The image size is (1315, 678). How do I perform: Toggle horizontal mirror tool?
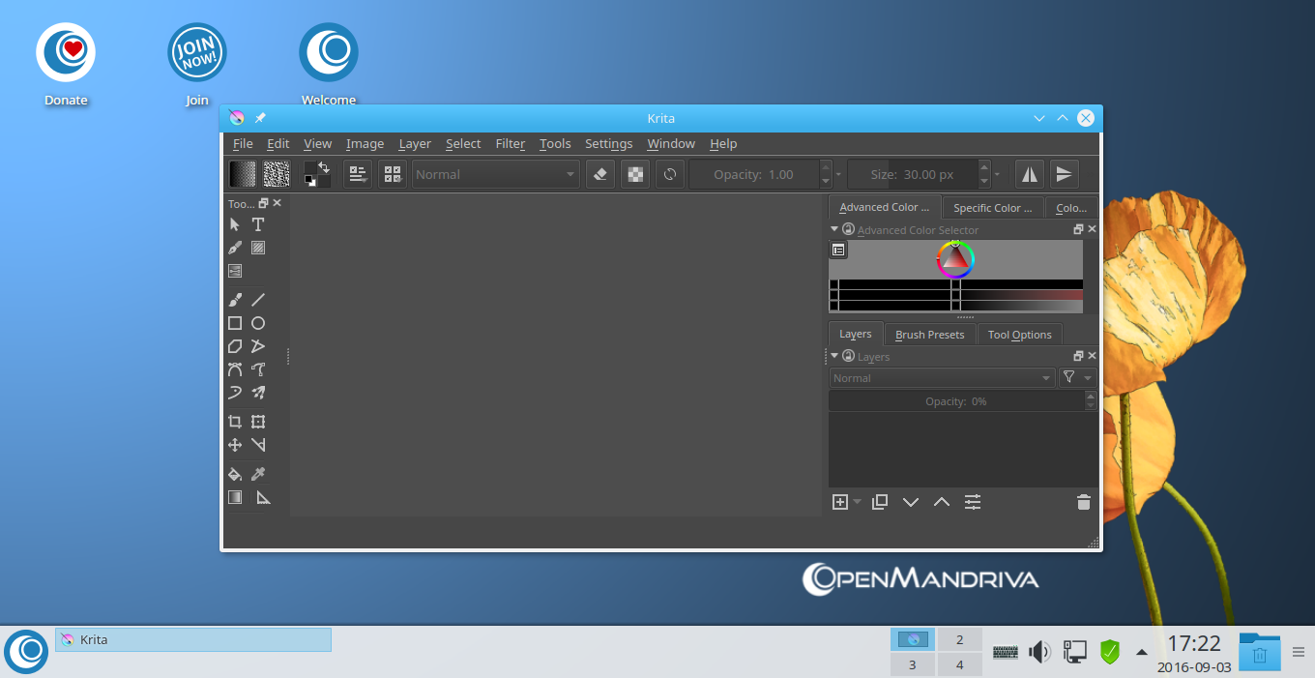tap(1030, 174)
